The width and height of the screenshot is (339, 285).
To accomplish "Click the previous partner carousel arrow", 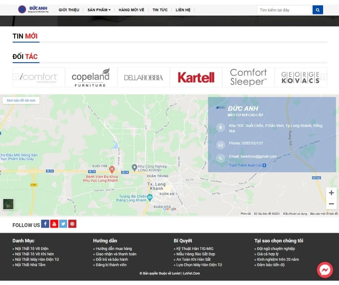I will [x=16, y=77].
